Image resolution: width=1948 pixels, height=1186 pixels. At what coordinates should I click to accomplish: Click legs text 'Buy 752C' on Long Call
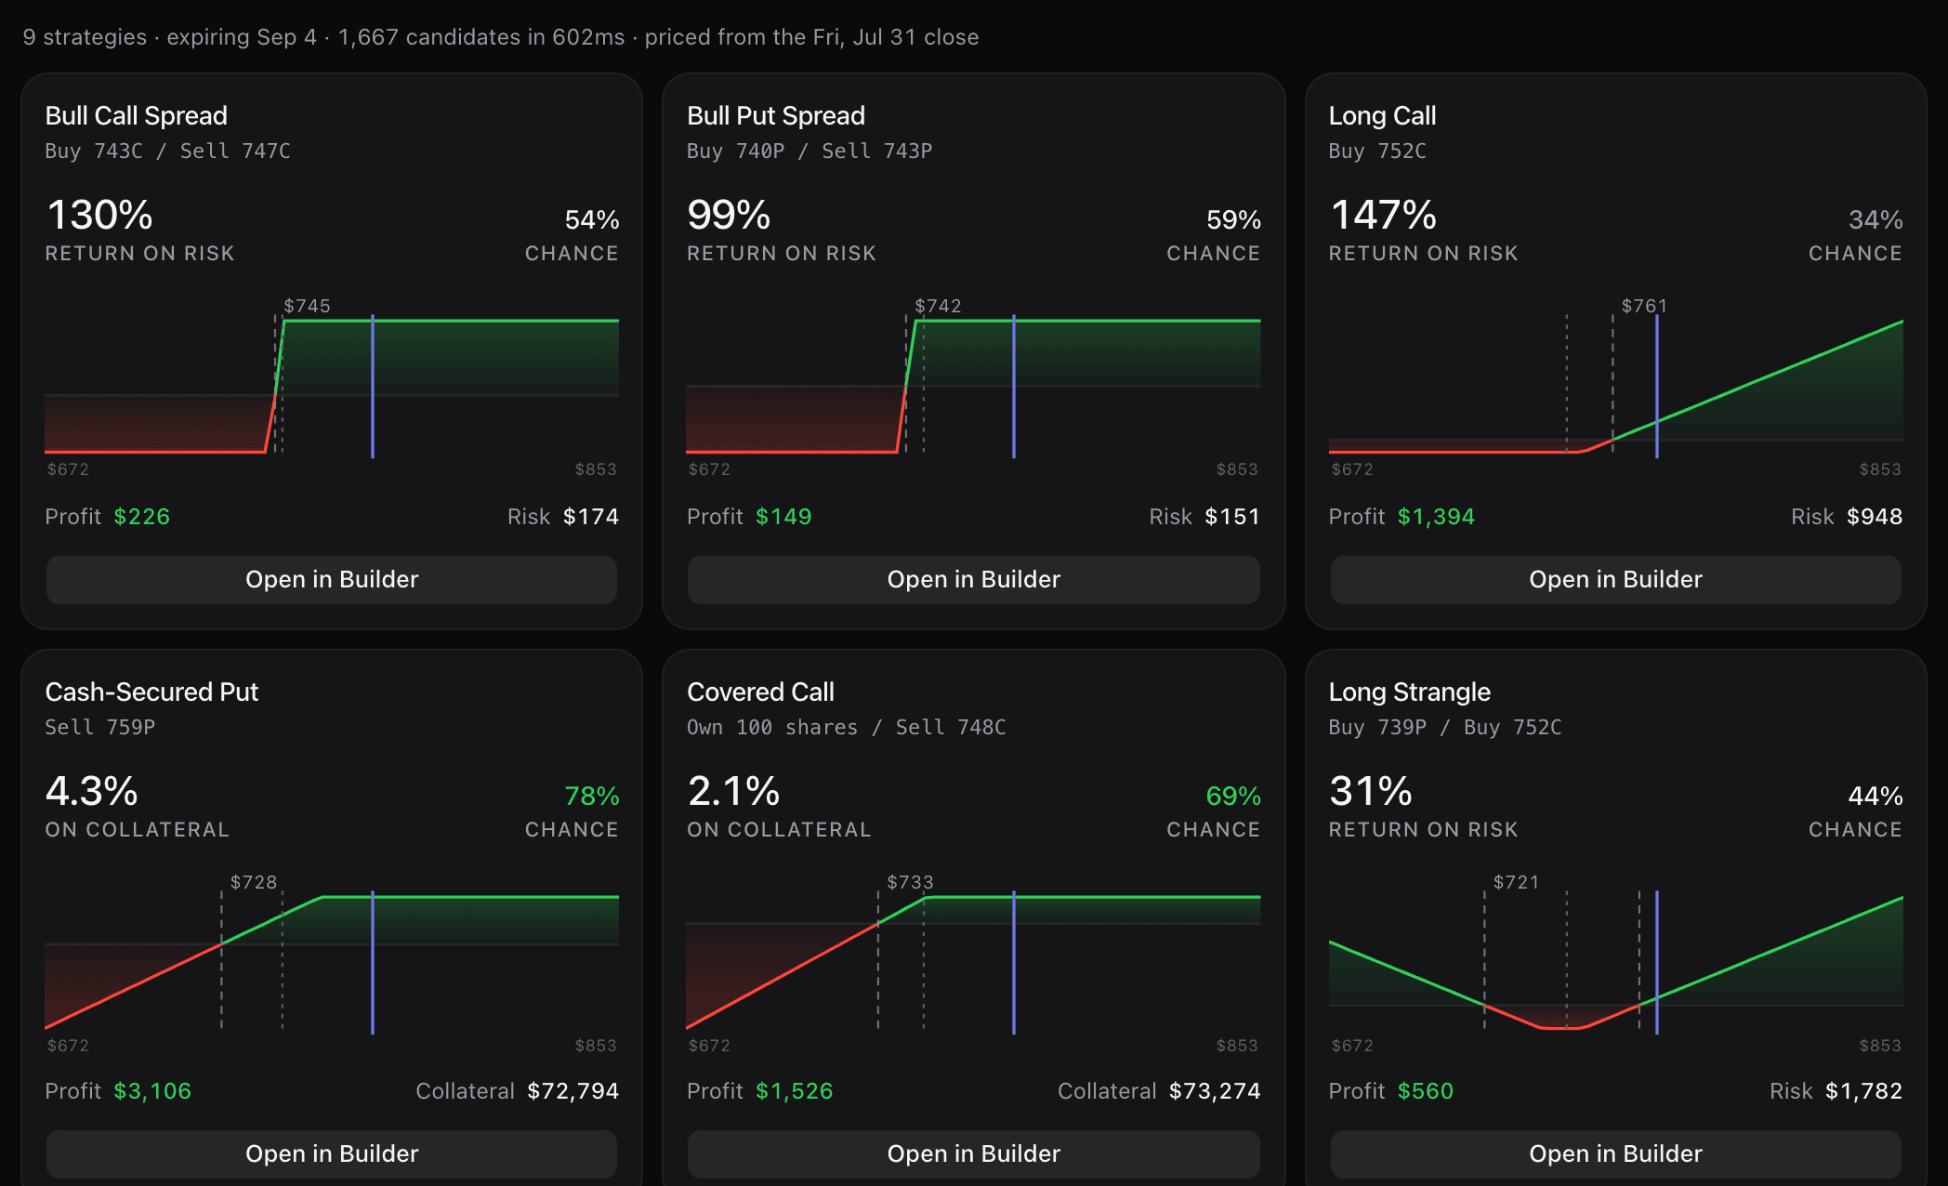click(x=1377, y=151)
